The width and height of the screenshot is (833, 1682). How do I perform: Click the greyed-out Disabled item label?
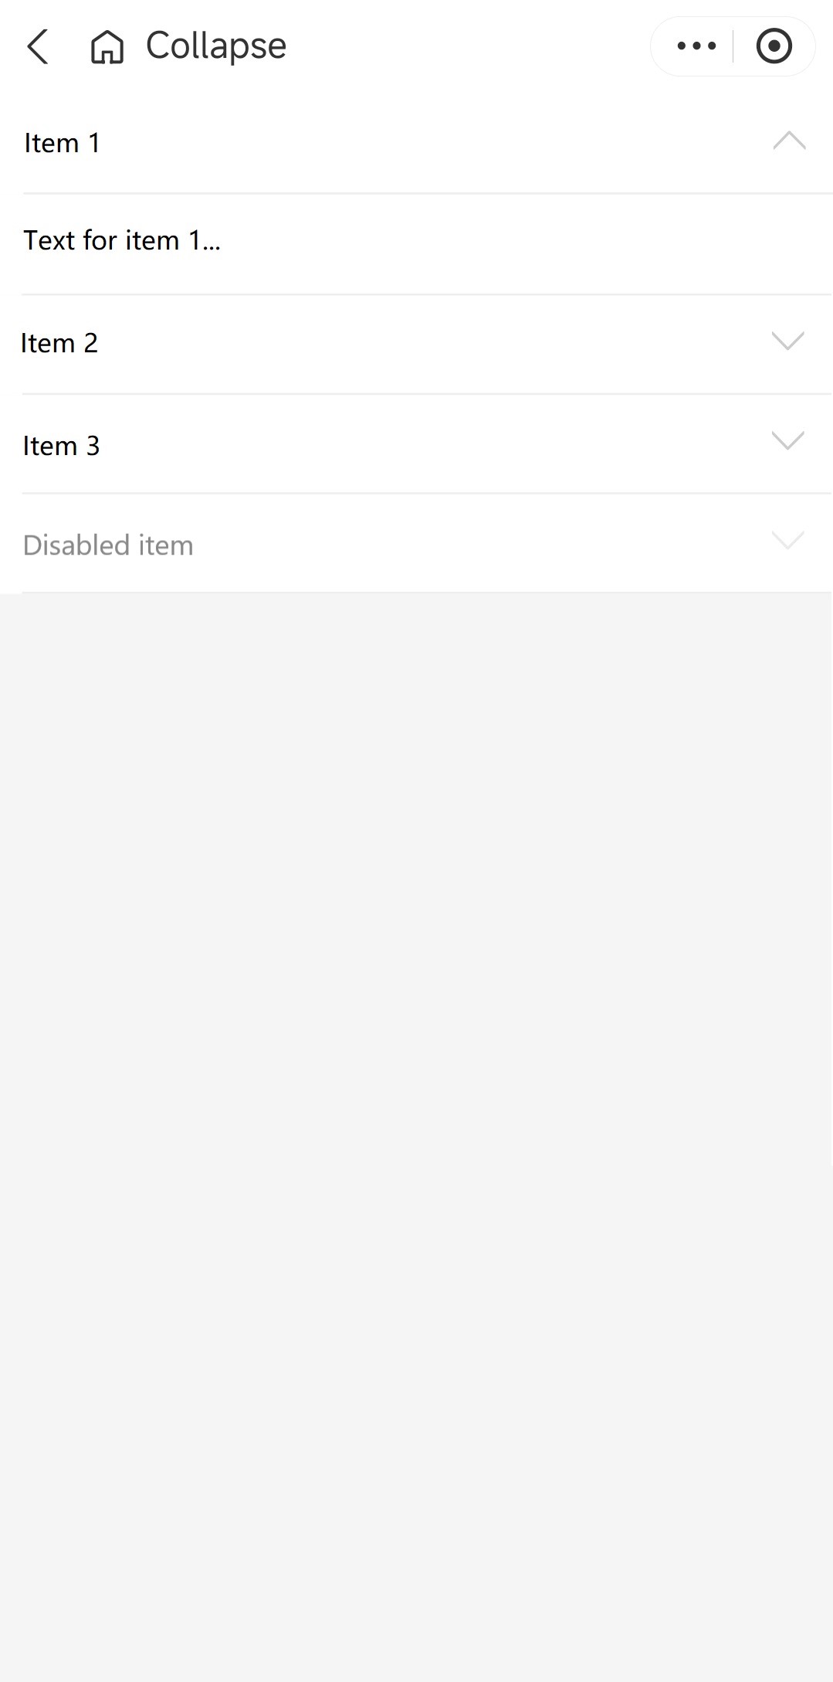pyautogui.click(x=108, y=545)
